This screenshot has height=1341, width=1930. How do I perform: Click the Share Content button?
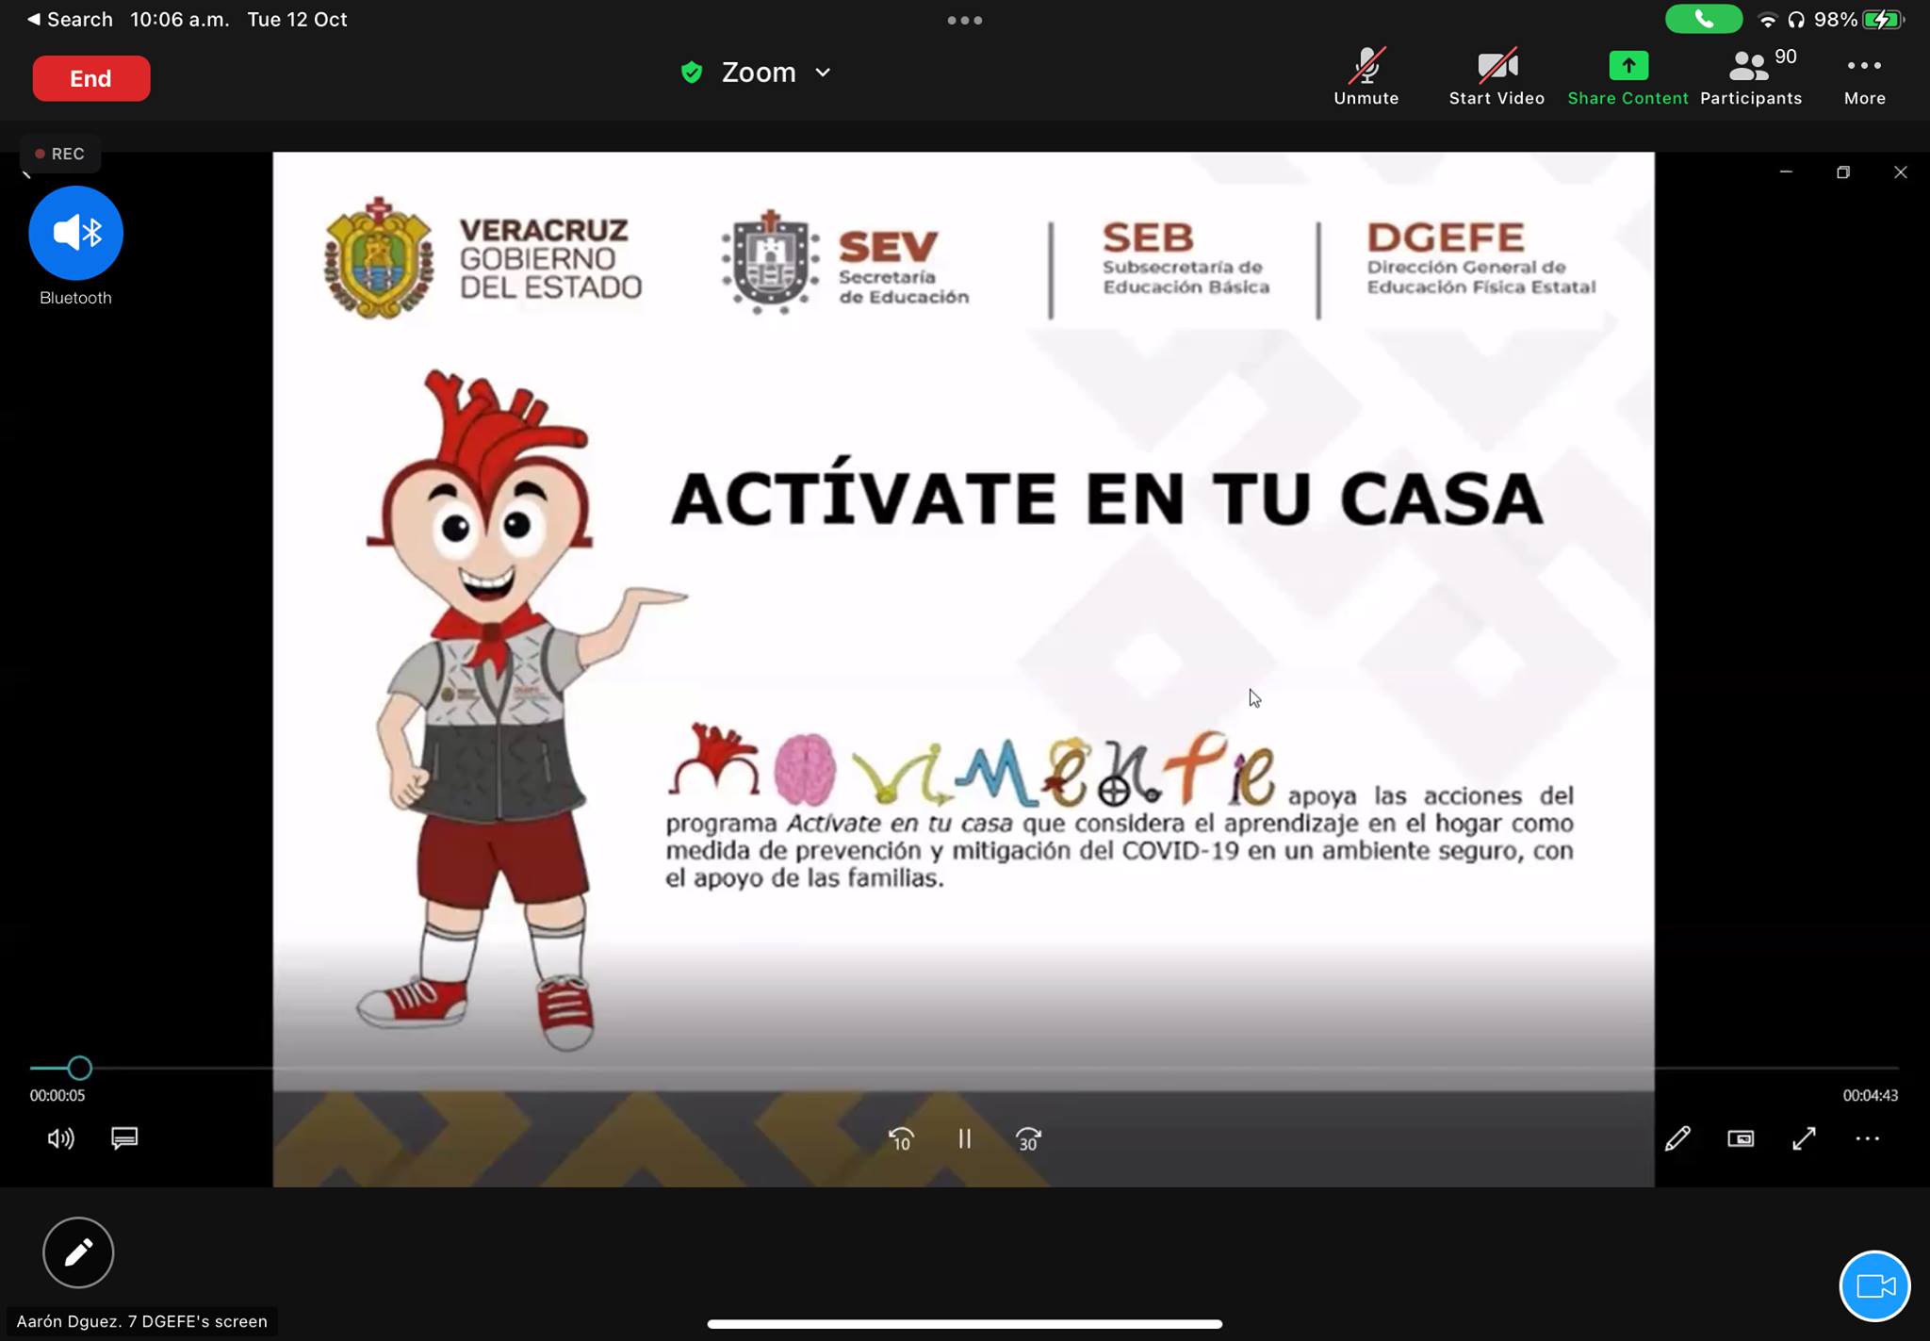pos(1627,76)
